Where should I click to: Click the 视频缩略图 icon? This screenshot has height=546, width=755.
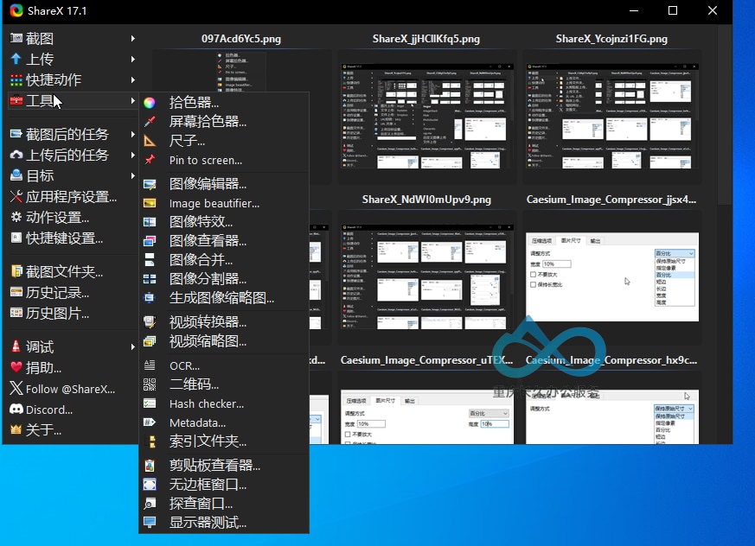point(150,341)
